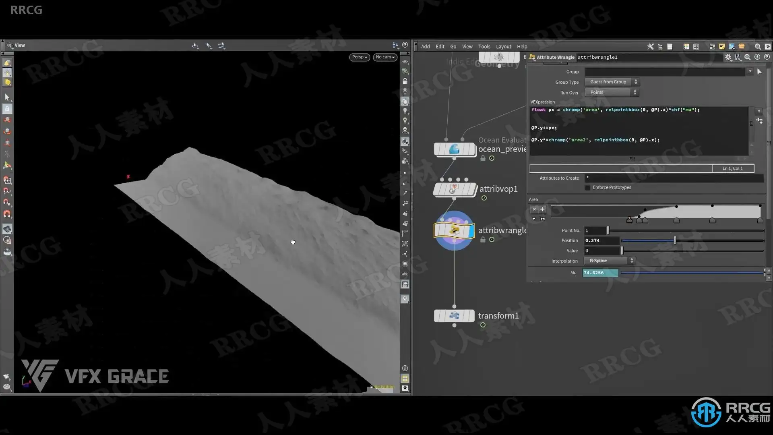This screenshot has height=435, width=773.
Task: Open the Tools menu
Action: (484, 47)
